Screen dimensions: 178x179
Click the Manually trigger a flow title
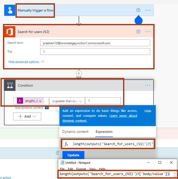tap(35, 10)
